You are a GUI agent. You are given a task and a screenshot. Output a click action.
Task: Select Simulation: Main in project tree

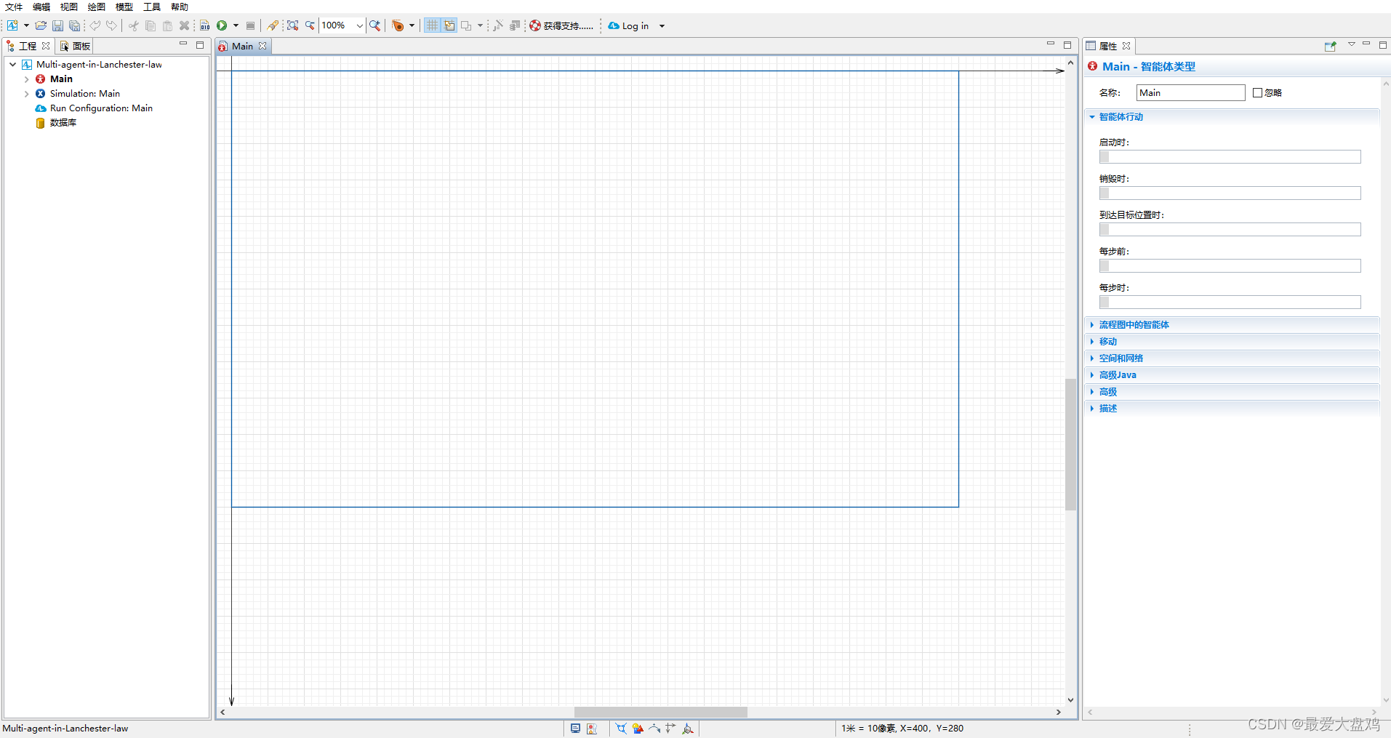click(84, 93)
